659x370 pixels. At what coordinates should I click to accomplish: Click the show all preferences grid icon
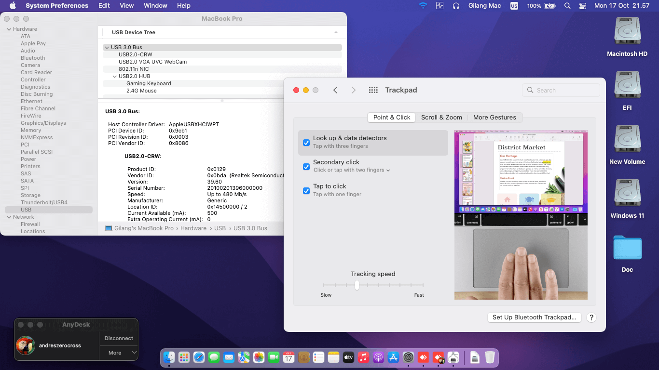pyautogui.click(x=373, y=90)
